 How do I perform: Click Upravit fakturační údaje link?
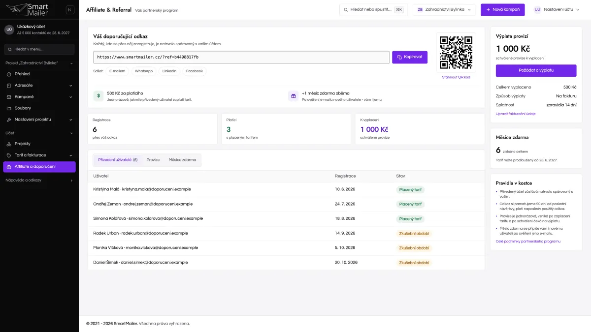click(x=516, y=114)
